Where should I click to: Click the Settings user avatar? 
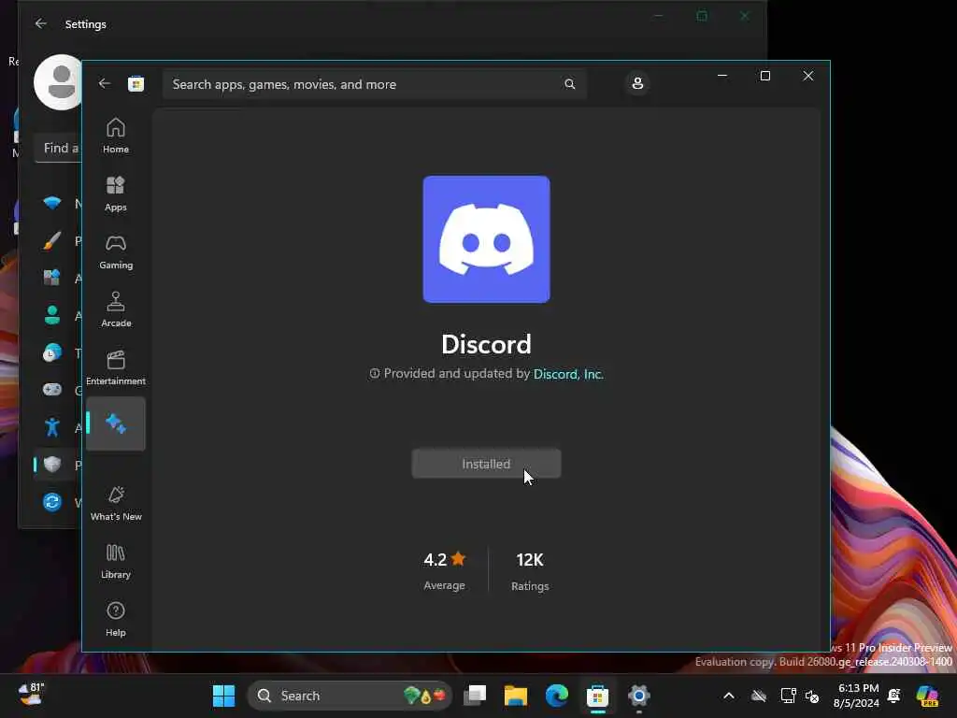pyautogui.click(x=58, y=82)
